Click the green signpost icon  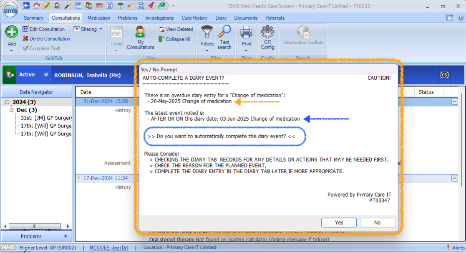pyautogui.click(x=120, y=5)
